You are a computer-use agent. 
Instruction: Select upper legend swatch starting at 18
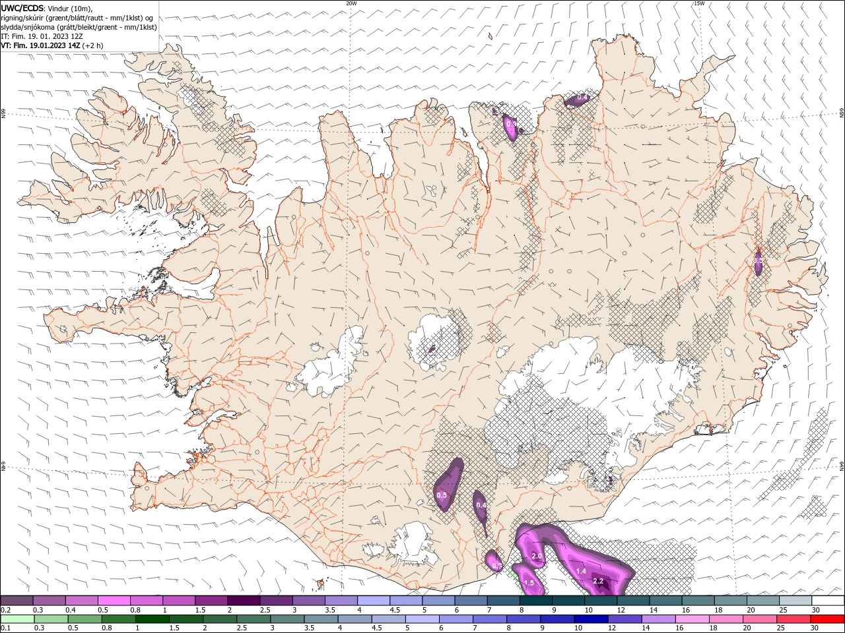[731, 601]
